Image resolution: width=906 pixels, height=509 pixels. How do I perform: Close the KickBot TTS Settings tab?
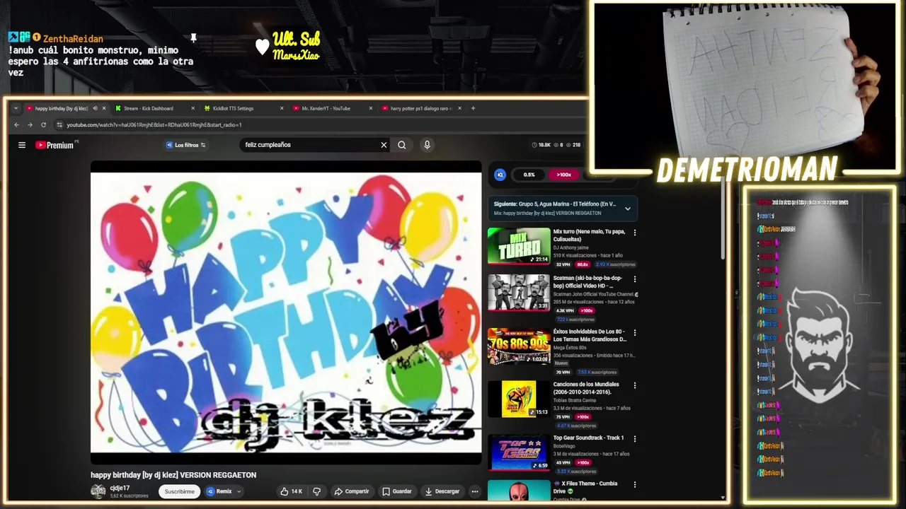click(282, 108)
